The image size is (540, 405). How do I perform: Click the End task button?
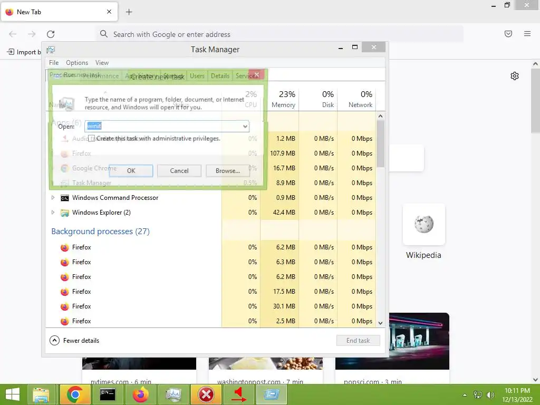click(x=358, y=341)
